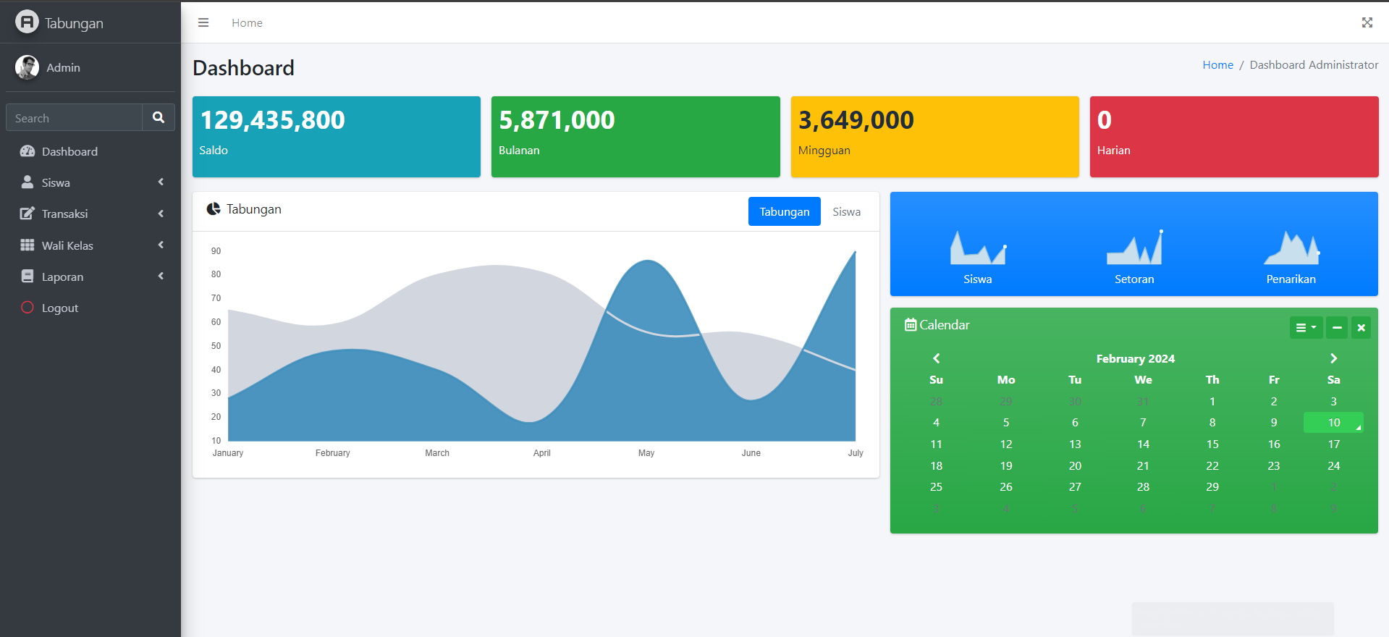
Task: Remove the Calendar card with the X button
Action: [x=1361, y=328]
